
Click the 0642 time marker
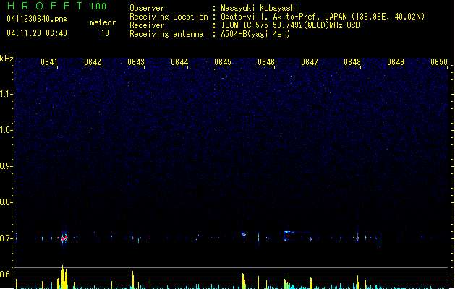click(93, 62)
